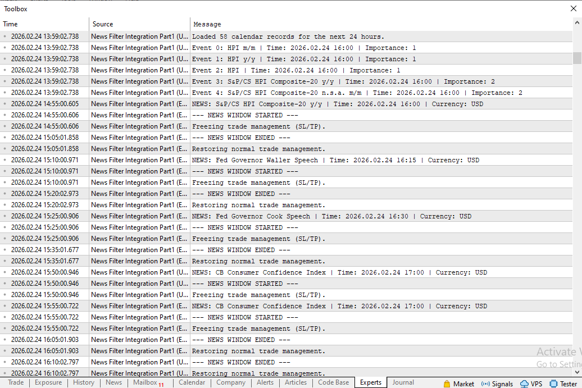Click timestamp 2026.02.24 14:55:00.605
The width and height of the screenshot is (582, 388).
tap(45, 104)
